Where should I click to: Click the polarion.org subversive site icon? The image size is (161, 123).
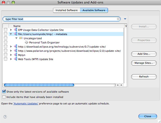pos(15,51)
